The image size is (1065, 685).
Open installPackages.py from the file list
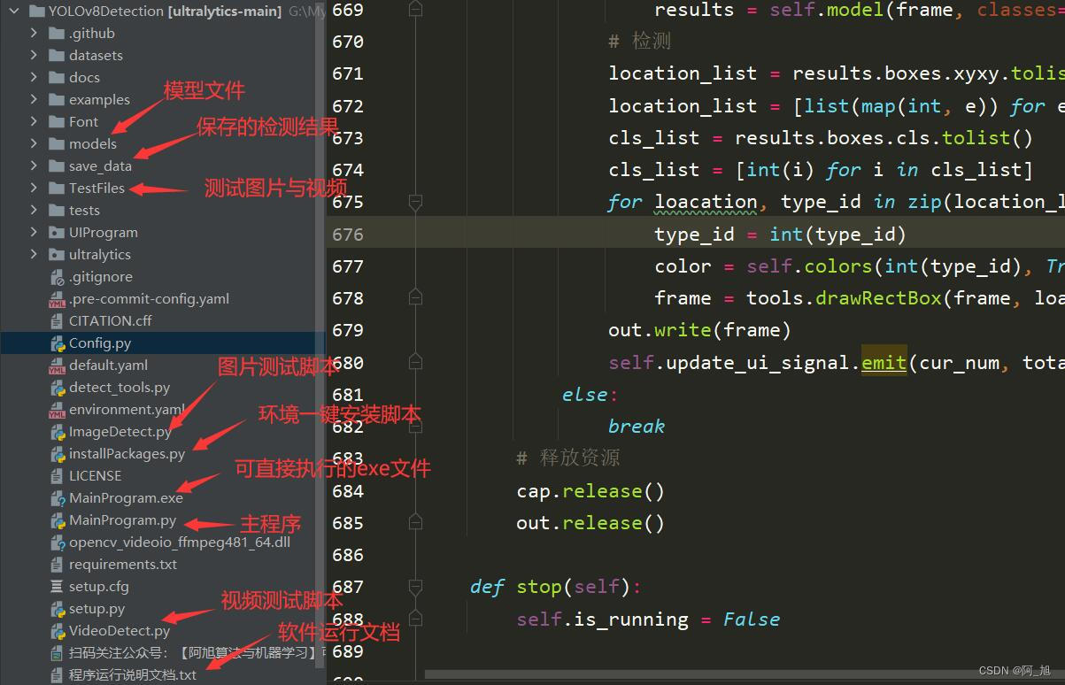tap(127, 454)
